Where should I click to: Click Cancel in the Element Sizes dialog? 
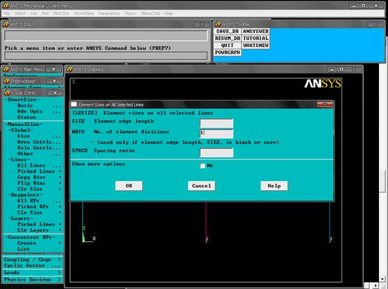pos(201,186)
